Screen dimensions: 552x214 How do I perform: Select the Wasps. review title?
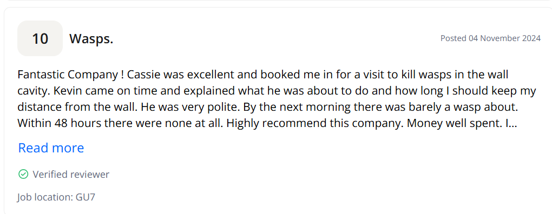coord(91,39)
